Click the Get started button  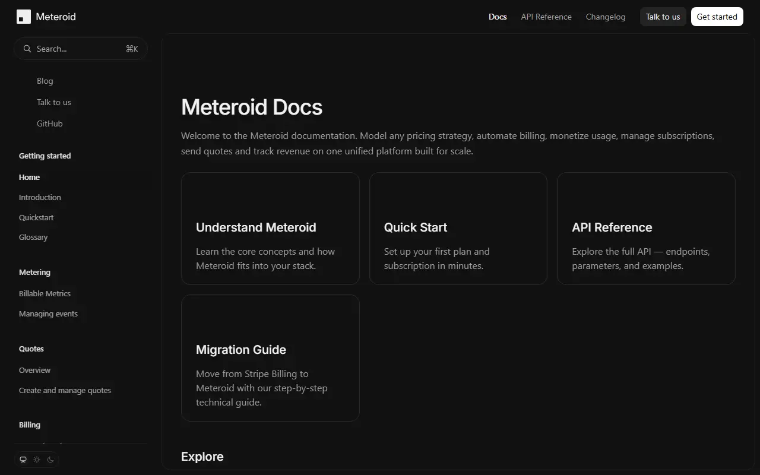[x=717, y=17]
